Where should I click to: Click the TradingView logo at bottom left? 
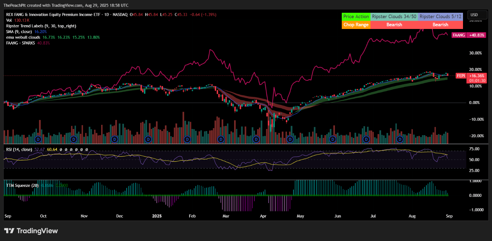[31, 231]
